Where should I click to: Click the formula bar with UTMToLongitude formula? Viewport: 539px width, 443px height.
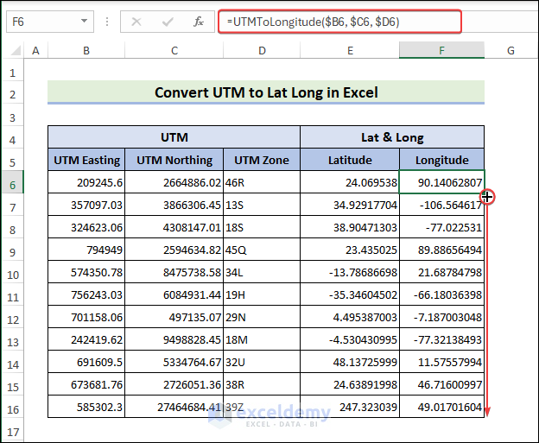pyautogui.click(x=339, y=22)
